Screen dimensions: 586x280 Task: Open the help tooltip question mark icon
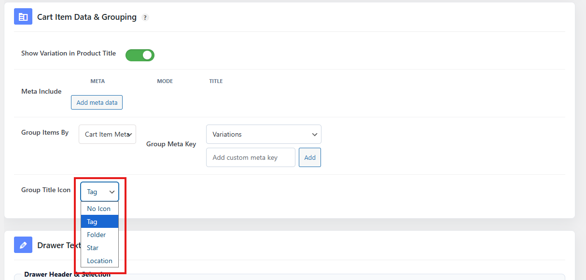[x=145, y=18]
